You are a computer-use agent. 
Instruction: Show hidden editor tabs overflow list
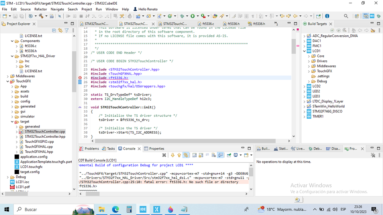(x=276, y=23)
